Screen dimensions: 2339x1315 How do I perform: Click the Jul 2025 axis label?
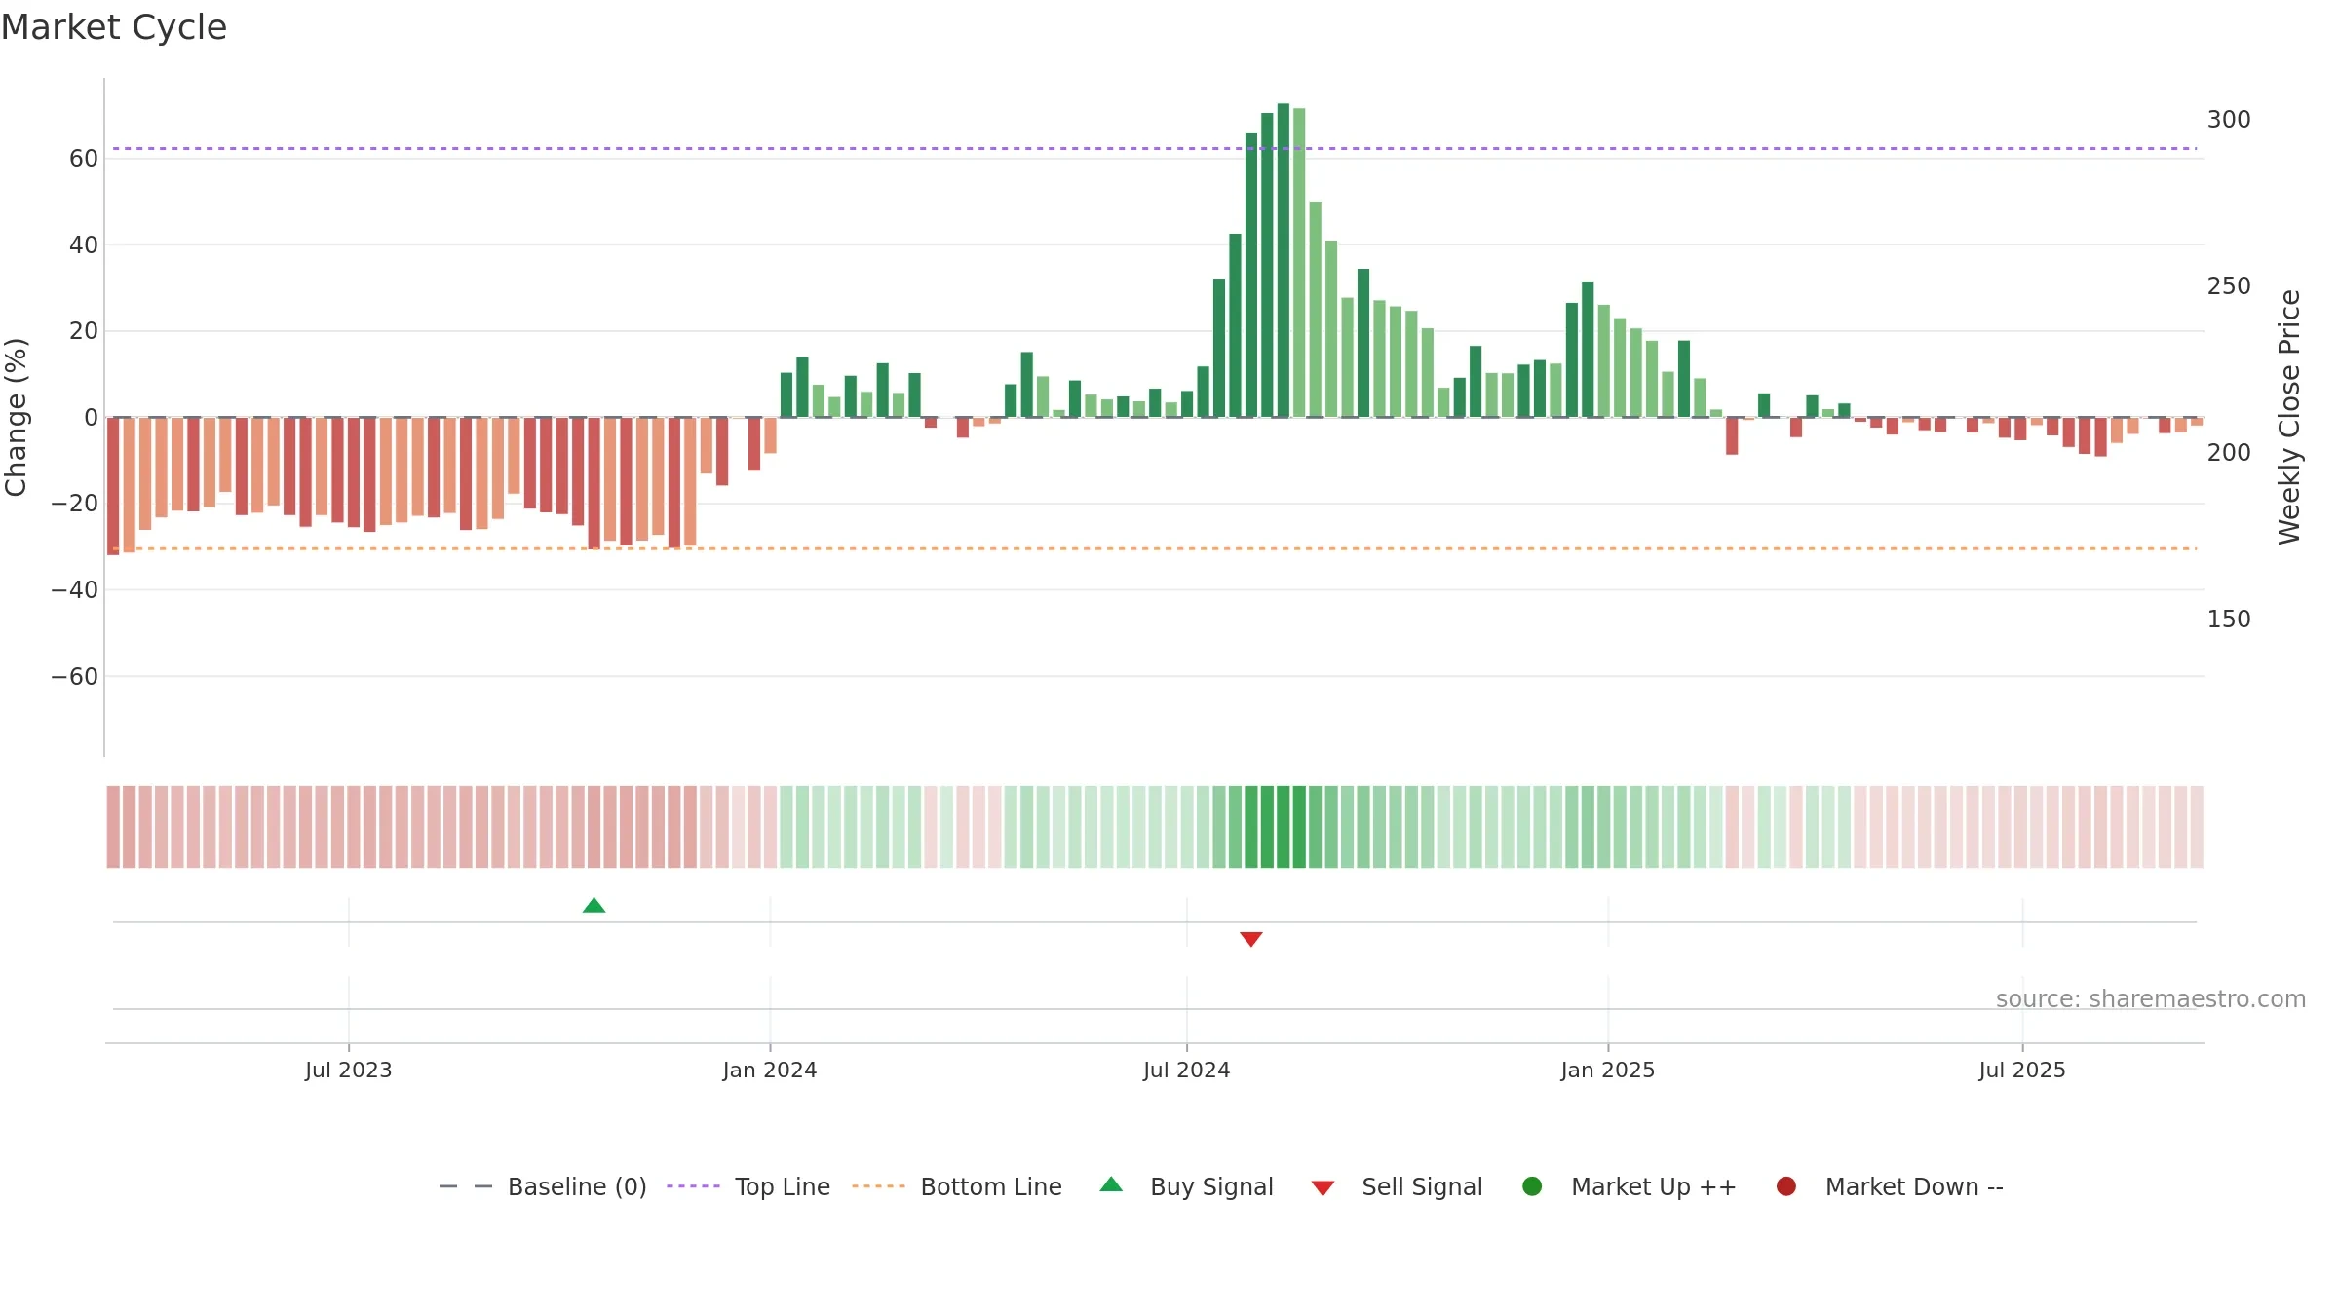pos(2022,1070)
